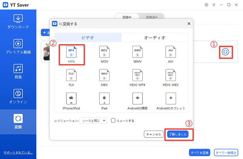Open the オンライン sidebar section

click(18, 96)
